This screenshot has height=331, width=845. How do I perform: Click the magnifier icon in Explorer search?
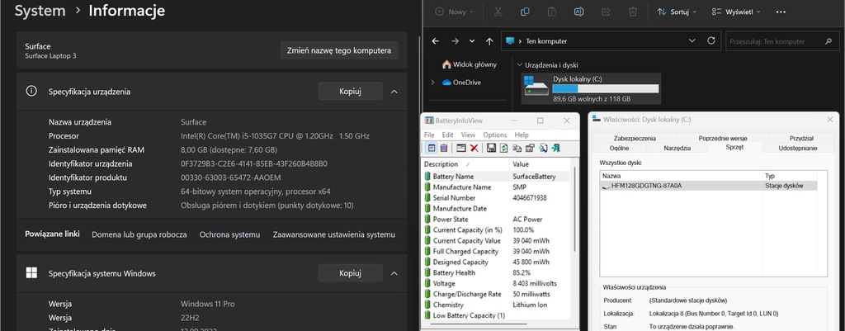[828, 41]
